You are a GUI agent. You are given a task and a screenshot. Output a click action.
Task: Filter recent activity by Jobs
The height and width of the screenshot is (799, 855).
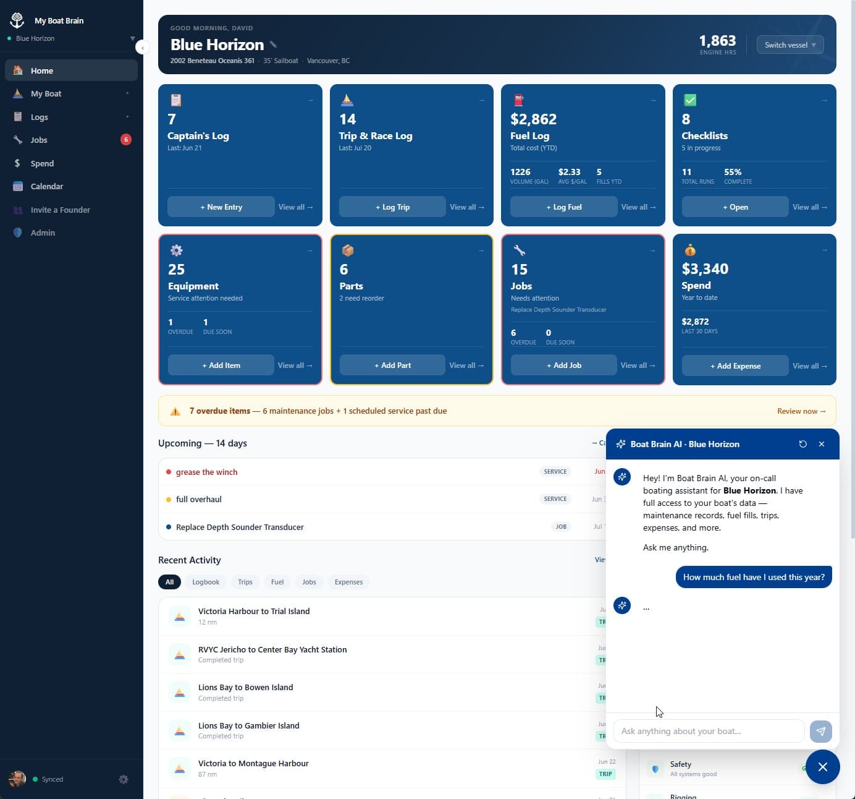[309, 582]
